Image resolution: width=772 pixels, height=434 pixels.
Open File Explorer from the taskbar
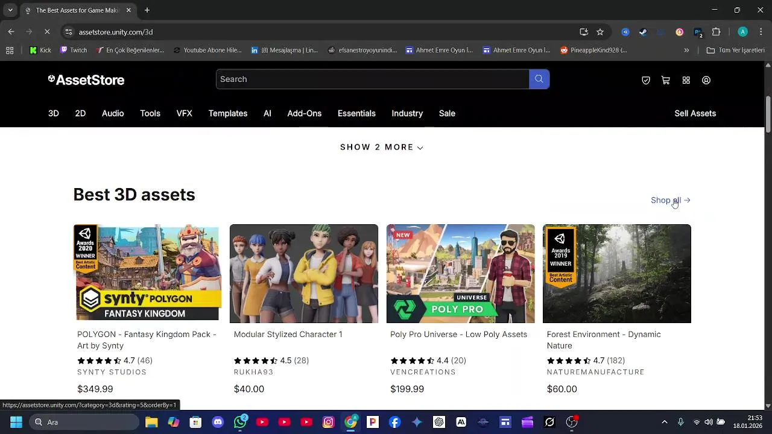point(151,422)
